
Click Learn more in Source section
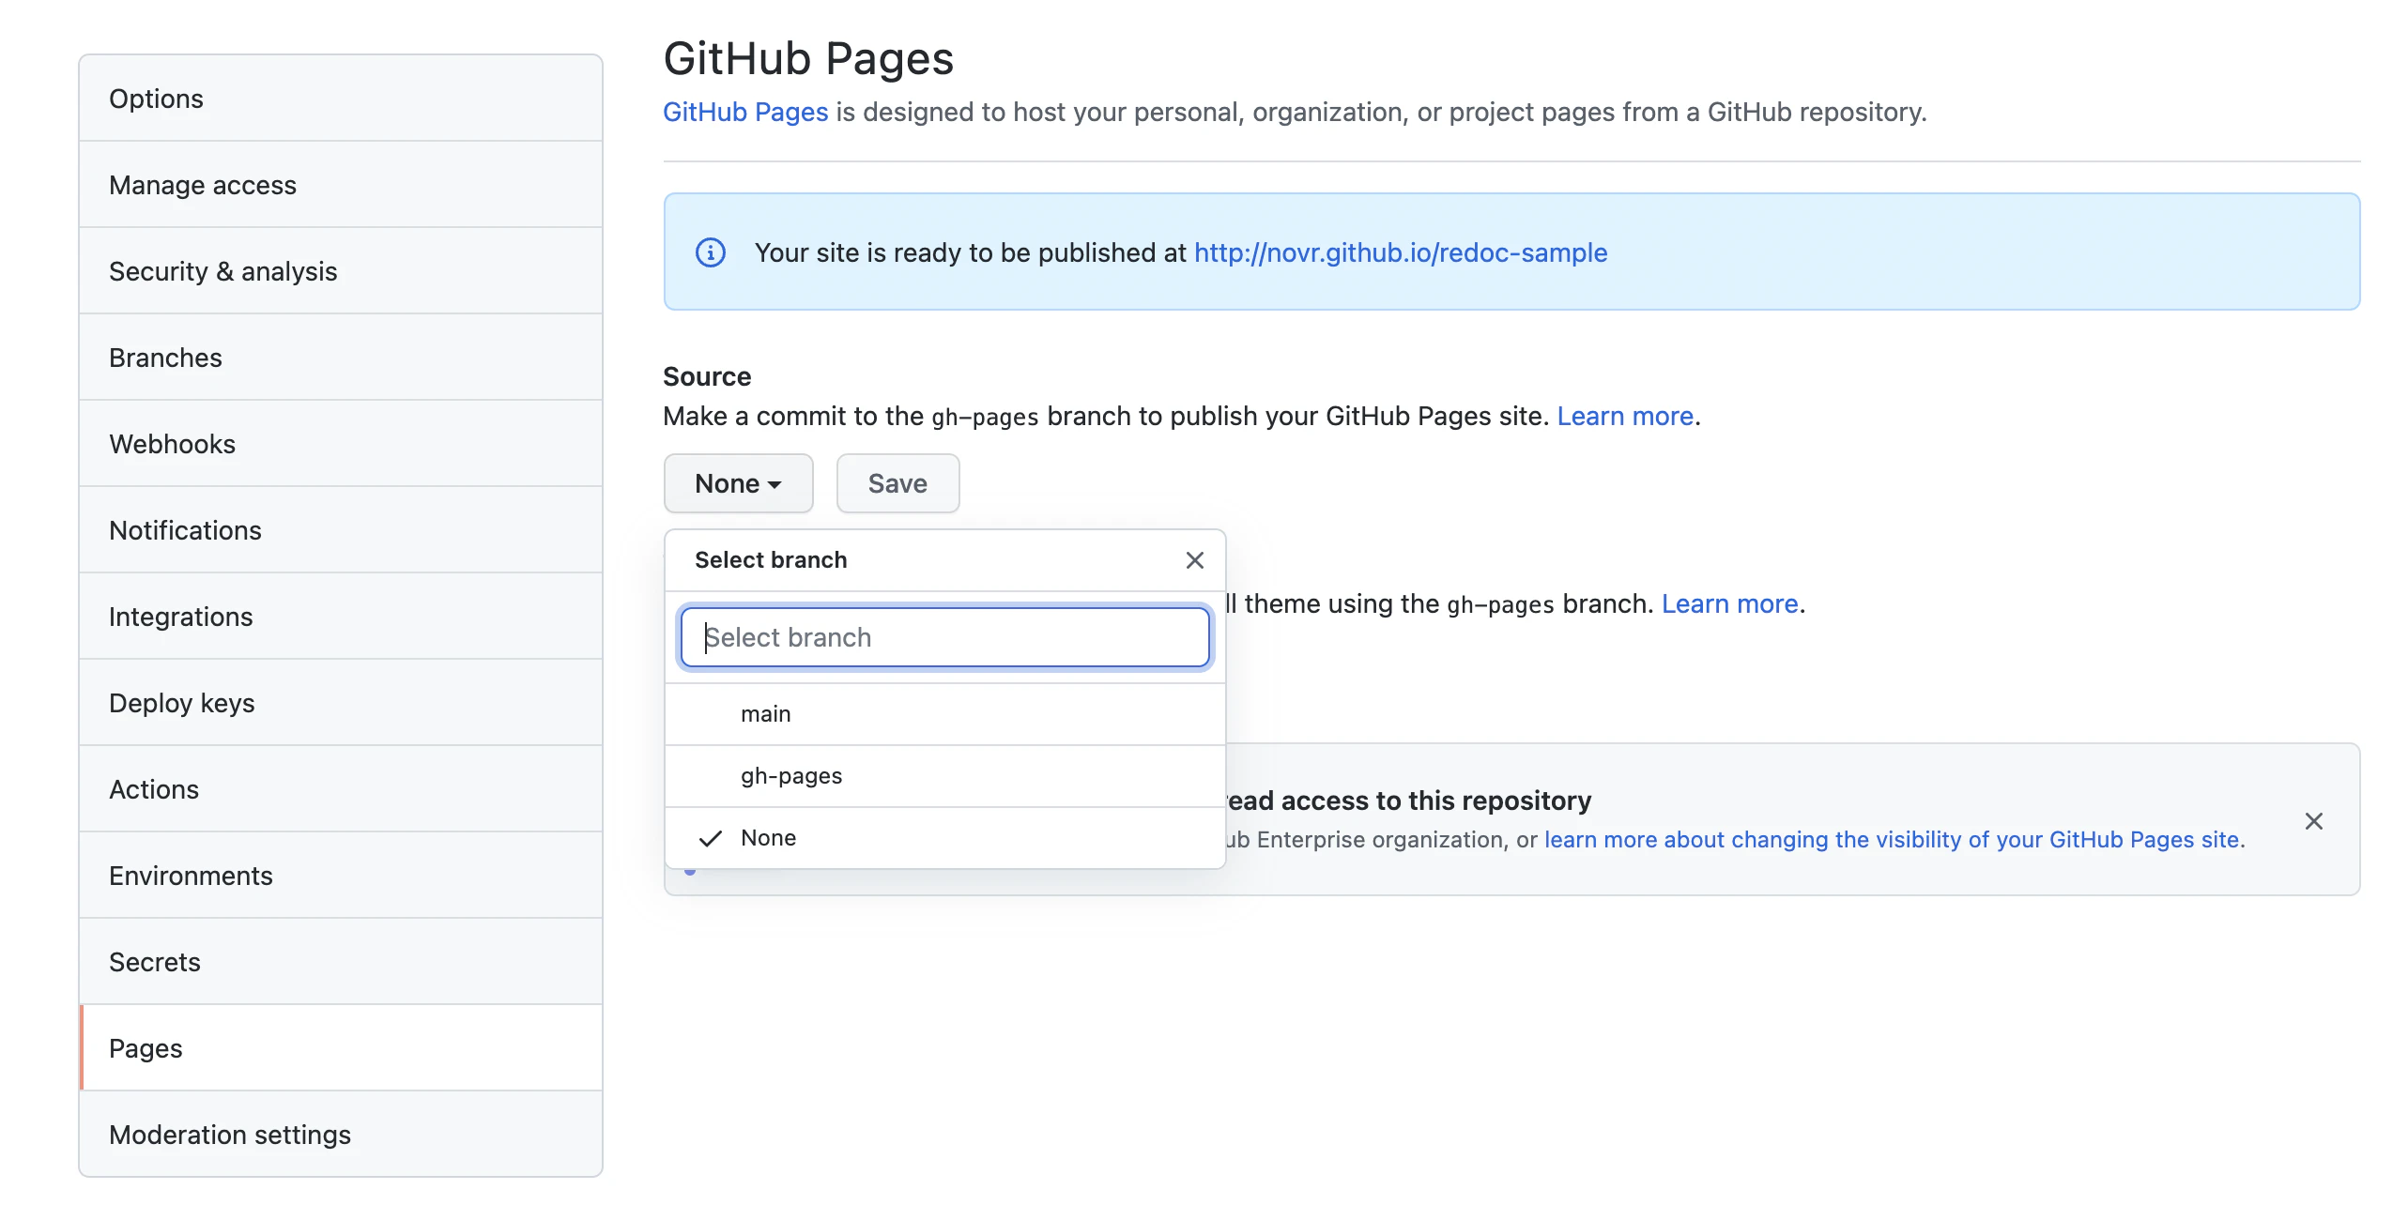click(x=1624, y=416)
